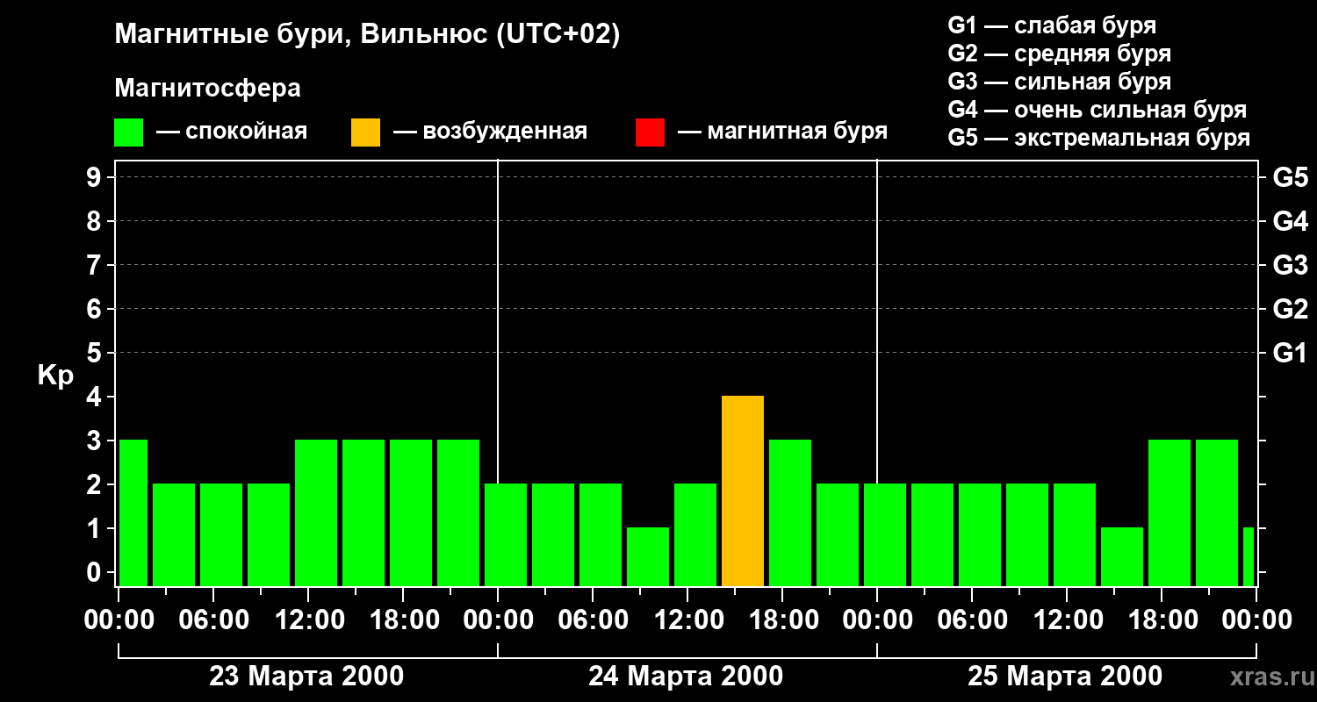Select the line "G5 — экстремальная буря"
1317x702 pixels.
1098,138
